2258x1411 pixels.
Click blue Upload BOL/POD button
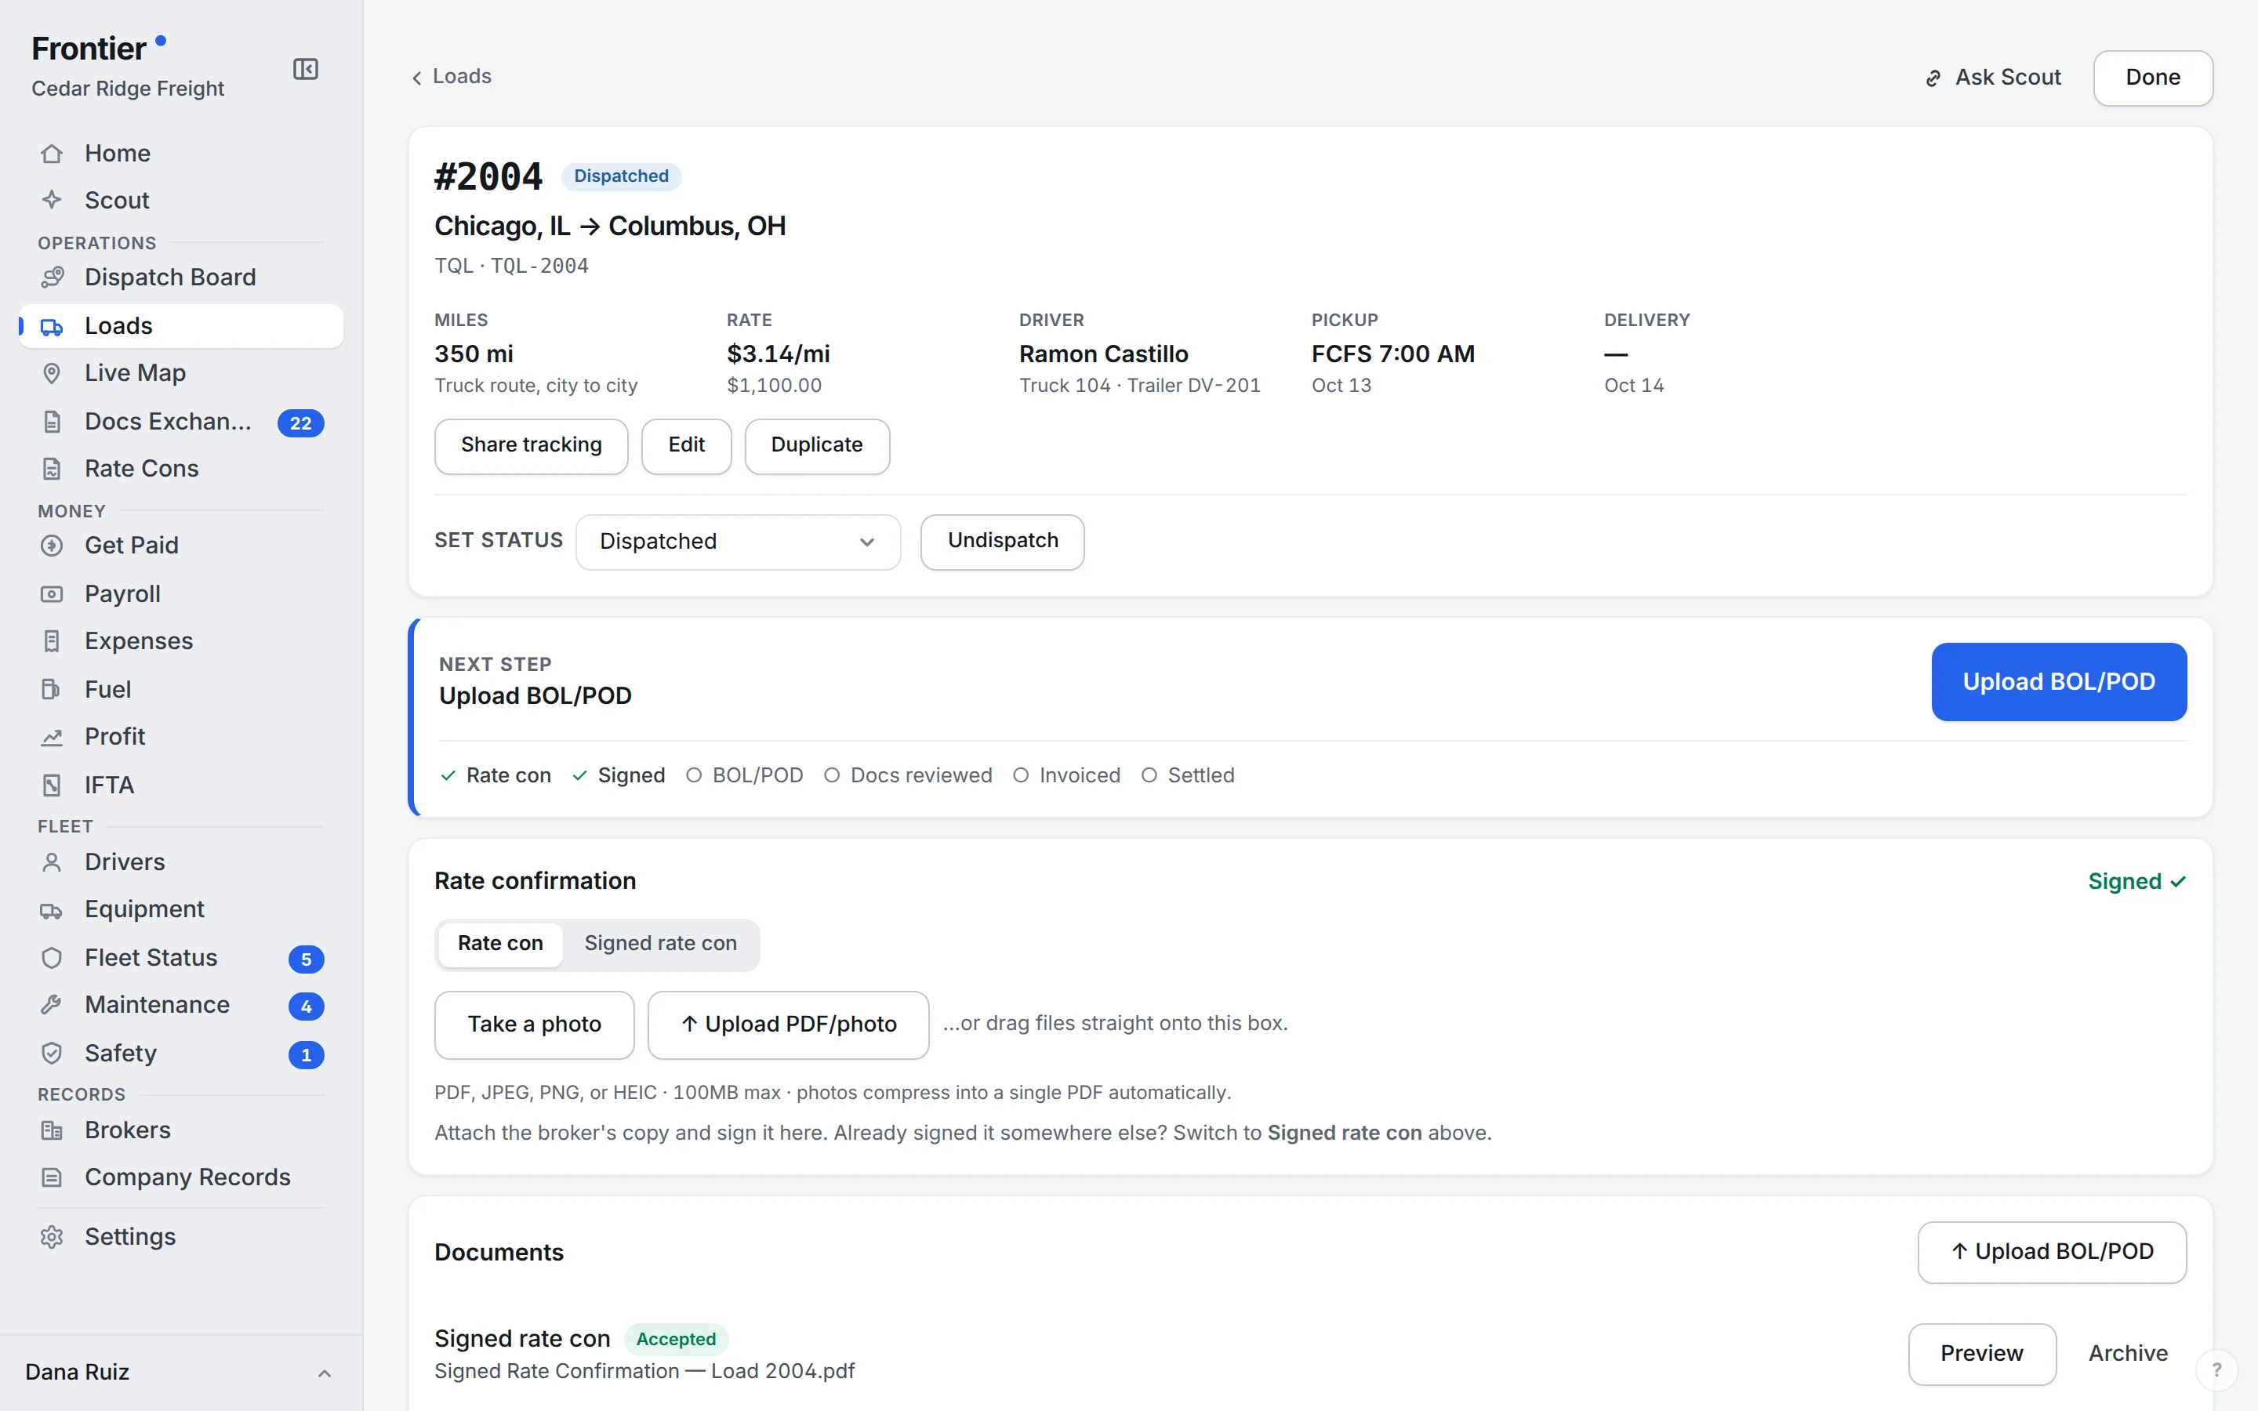tap(2058, 682)
